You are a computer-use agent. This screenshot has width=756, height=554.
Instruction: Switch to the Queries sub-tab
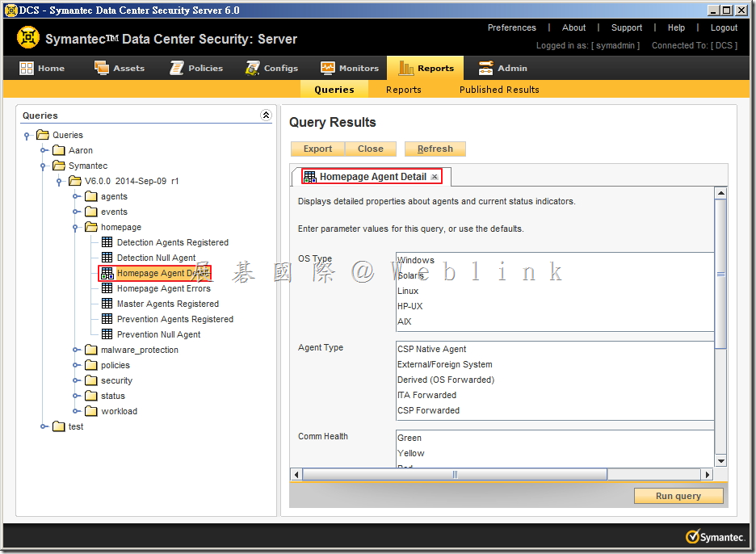334,89
